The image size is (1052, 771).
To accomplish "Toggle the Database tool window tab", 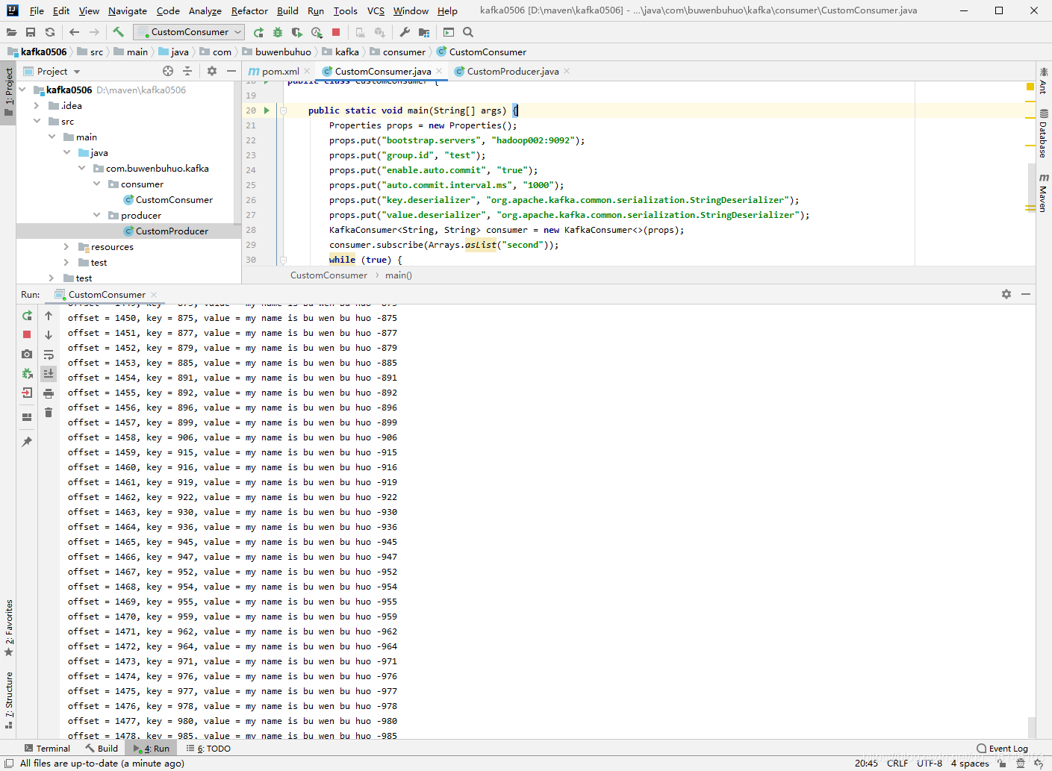I will [x=1044, y=134].
